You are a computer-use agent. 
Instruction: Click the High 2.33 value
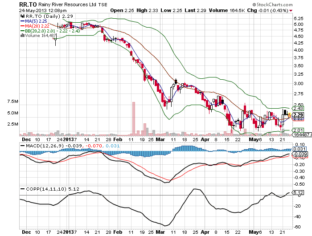[x=147, y=10]
